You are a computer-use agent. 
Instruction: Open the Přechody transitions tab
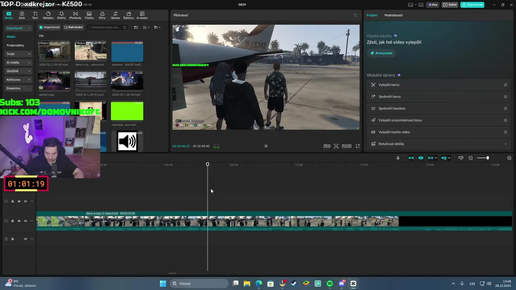tap(75, 15)
